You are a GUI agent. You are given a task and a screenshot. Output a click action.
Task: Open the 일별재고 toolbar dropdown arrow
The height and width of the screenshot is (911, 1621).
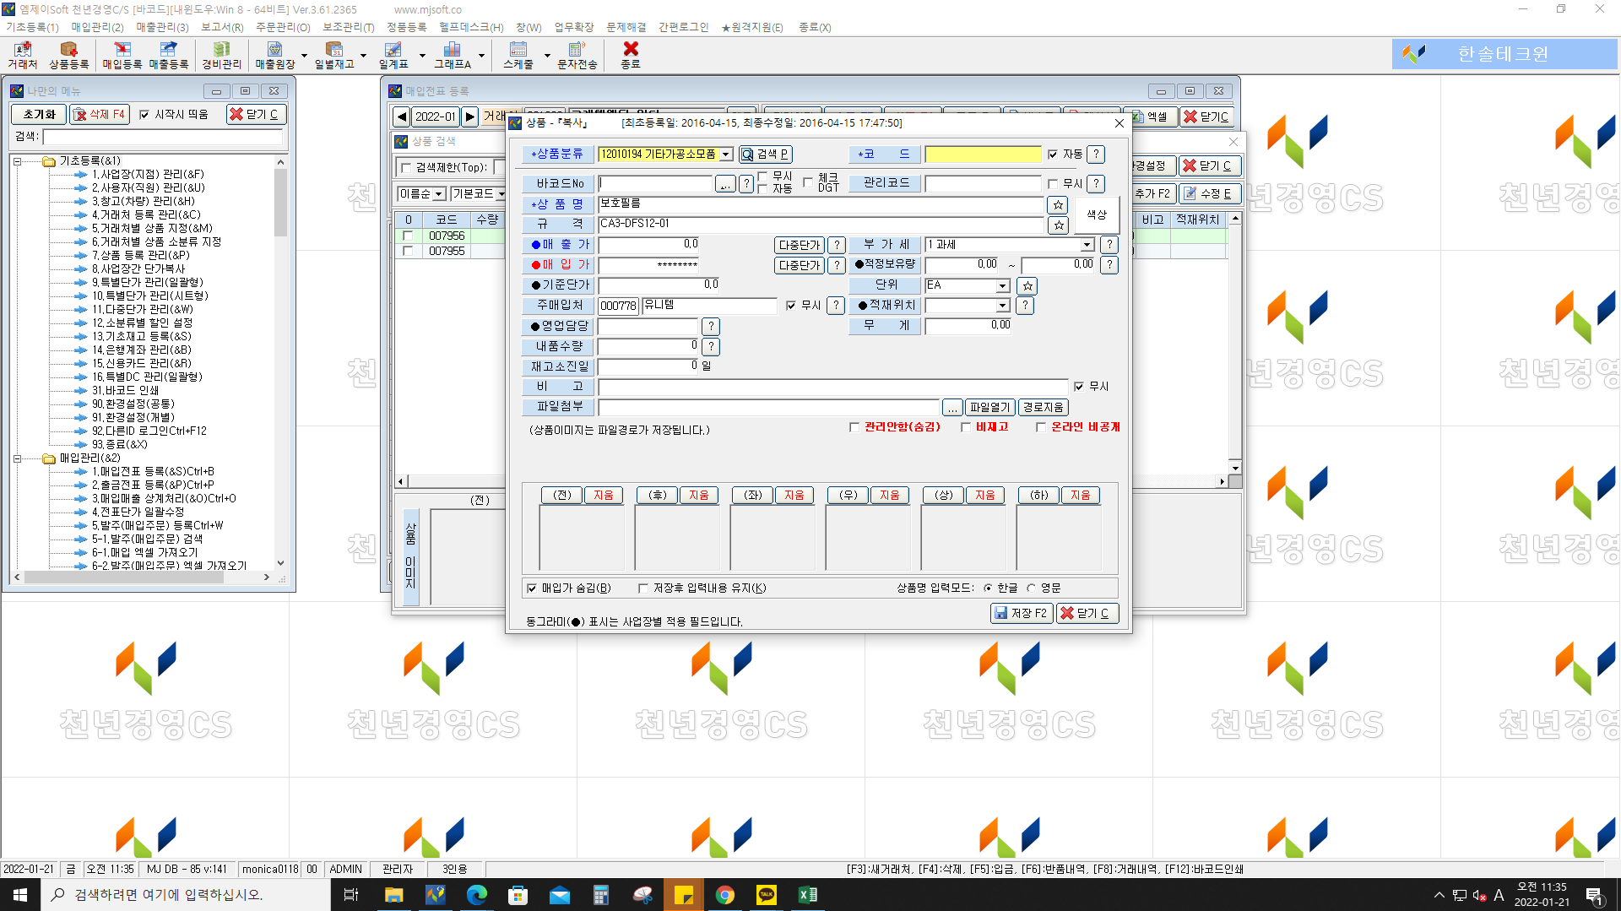[363, 56]
